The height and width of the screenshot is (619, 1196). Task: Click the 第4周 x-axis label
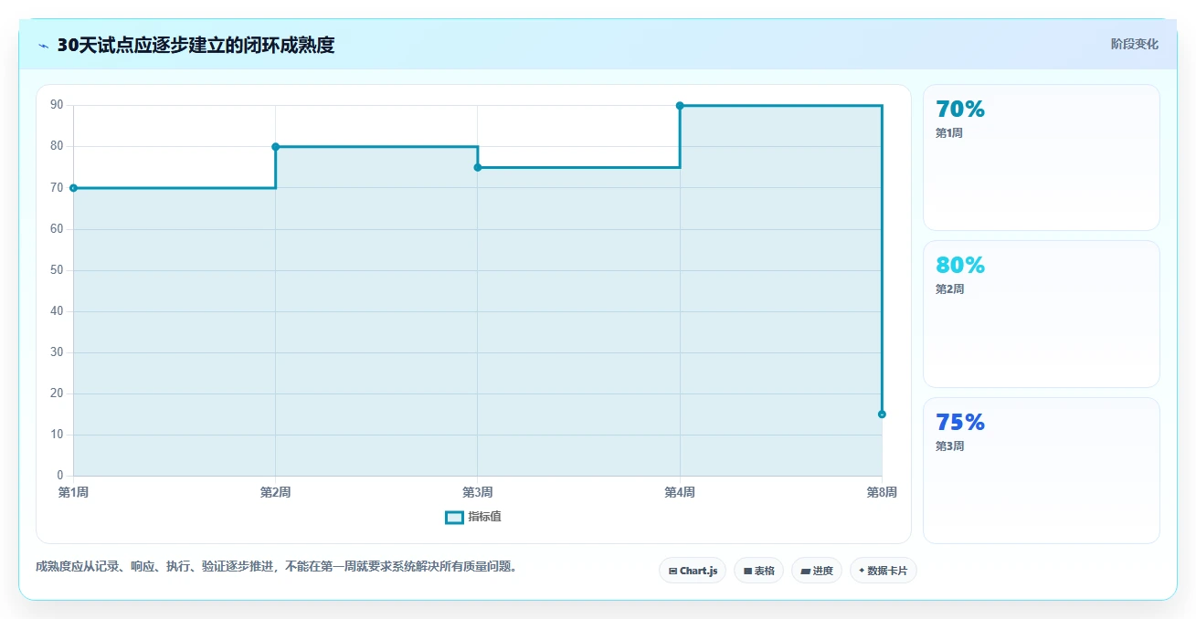click(680, 493)
